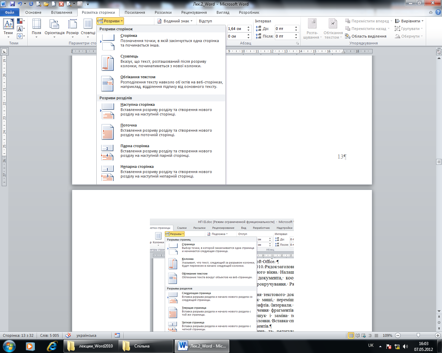Click the Save icon in quick access toolbar
The image size is (442, 353).
click(x=12, y=4)
